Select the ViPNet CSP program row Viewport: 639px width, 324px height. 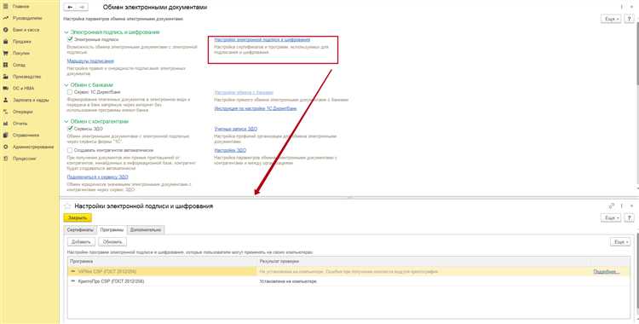(x=348, y=271)
